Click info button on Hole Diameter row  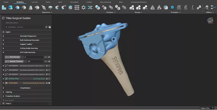click(49, 57)
